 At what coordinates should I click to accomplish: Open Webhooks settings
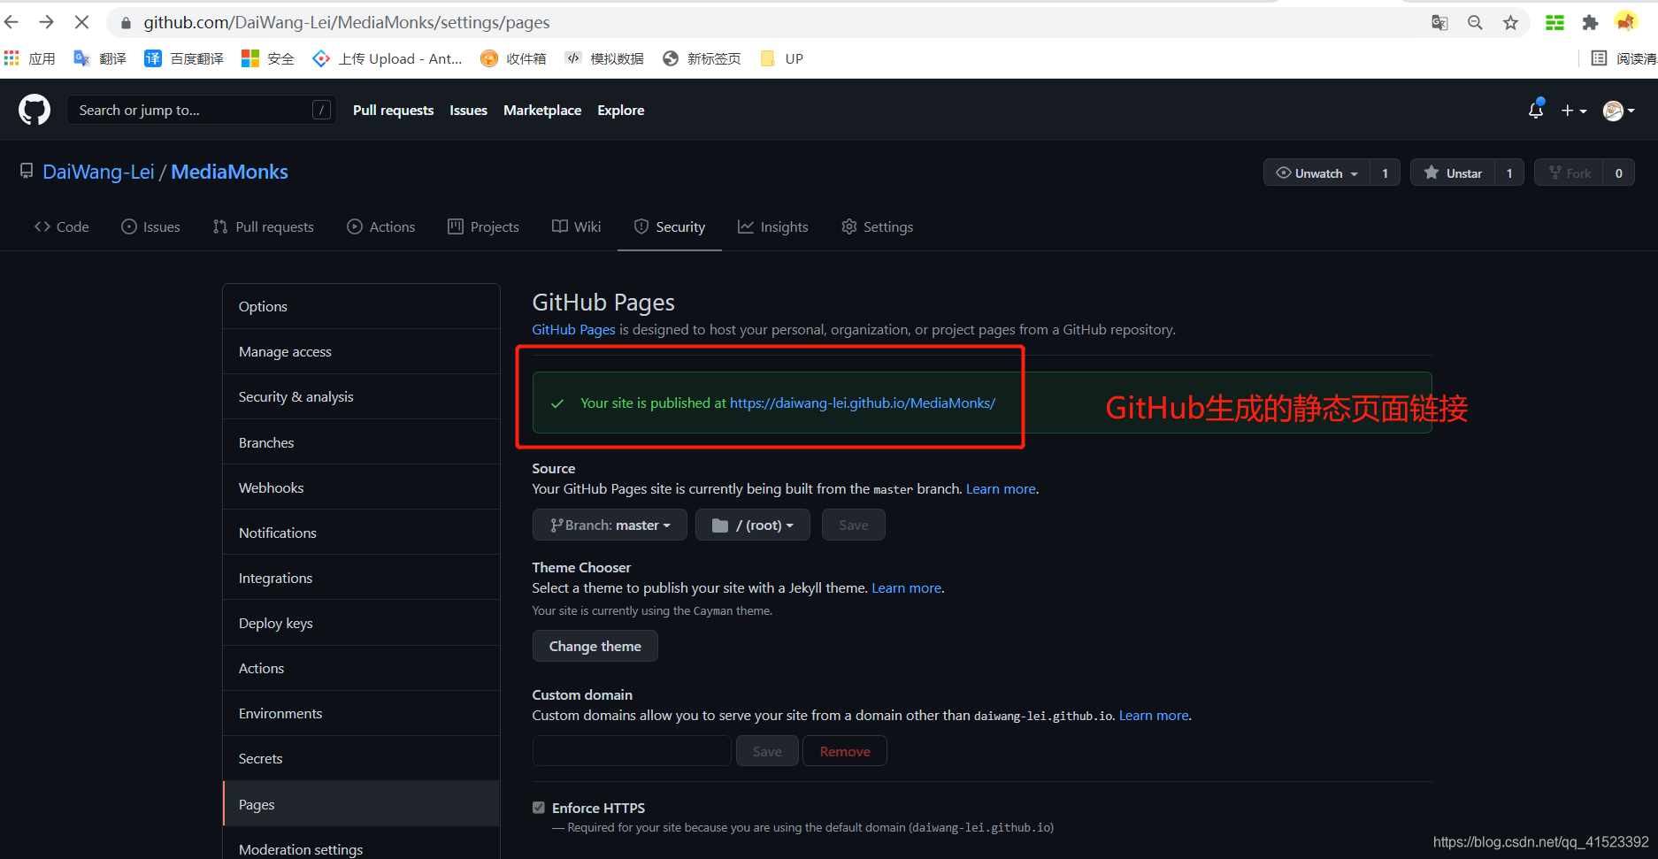[x=361, y=487]
